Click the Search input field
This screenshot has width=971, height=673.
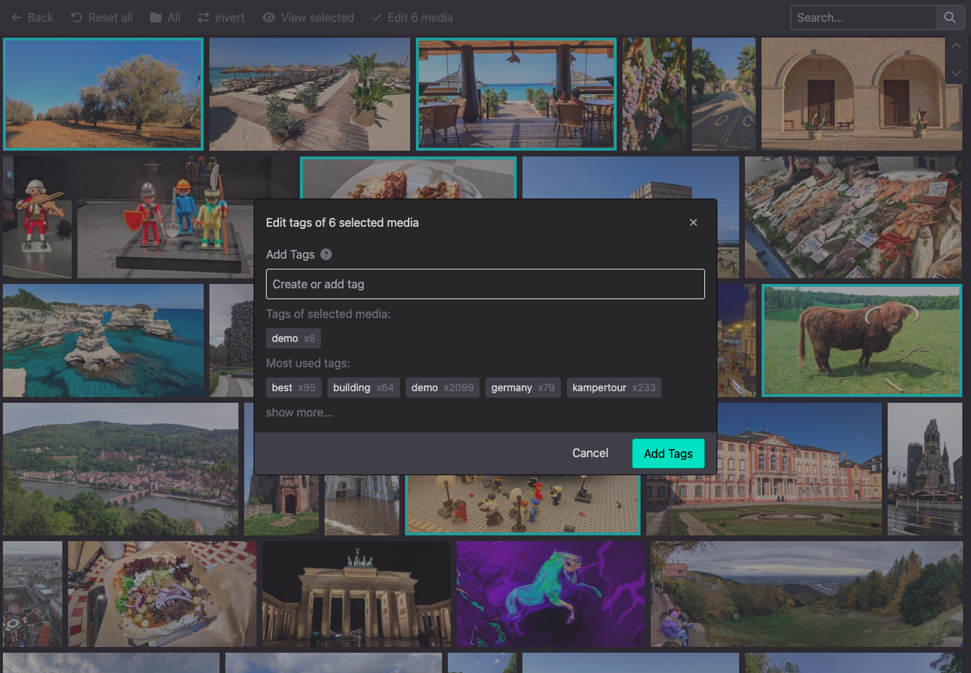[x=863, y=17]
